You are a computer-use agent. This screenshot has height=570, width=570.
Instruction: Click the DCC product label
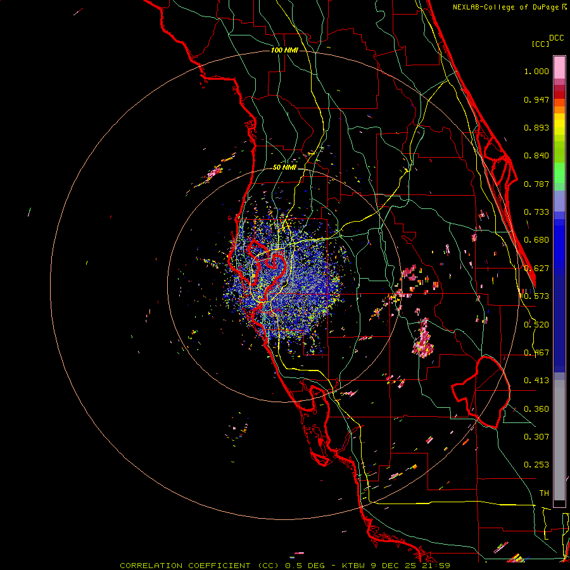point(556,38)
